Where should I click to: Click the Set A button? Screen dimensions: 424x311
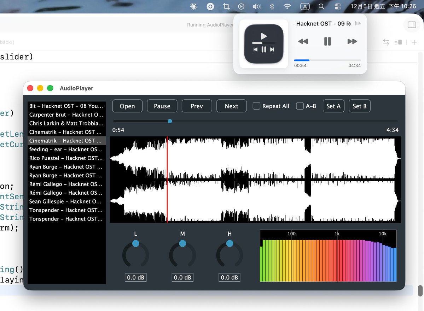point(333,106)
